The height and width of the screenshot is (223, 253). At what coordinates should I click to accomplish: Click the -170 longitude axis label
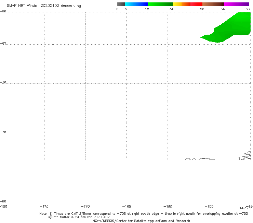click(85, 207)
